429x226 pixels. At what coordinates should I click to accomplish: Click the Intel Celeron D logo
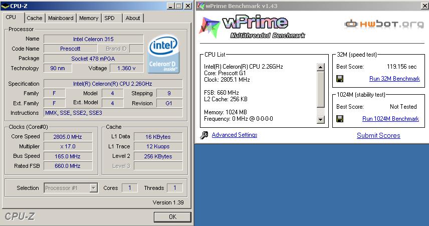(163, 54)
